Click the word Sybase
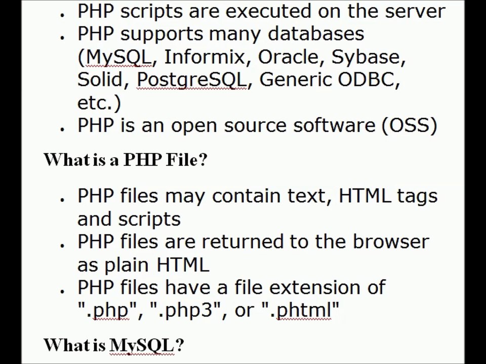Screen dimensions: 486x364 368,58
